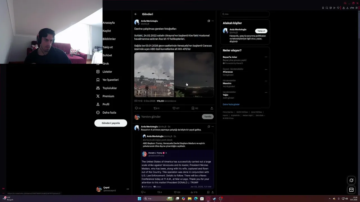Open Steam from the taskbar
This screenshot has width=360, height=202.
pos(214,199)
